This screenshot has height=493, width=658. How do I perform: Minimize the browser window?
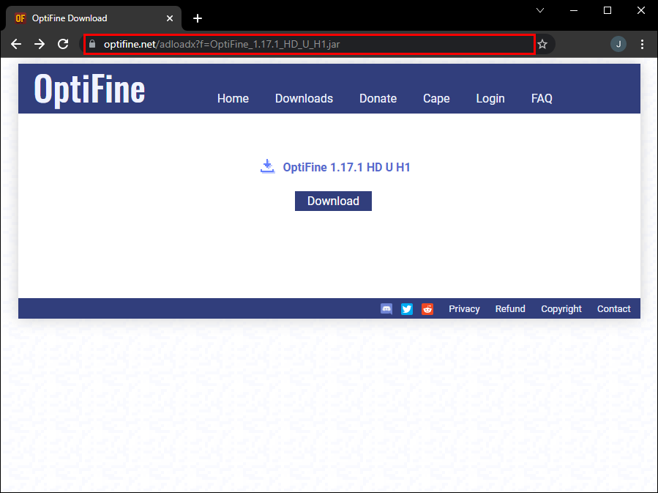coord(574,10)
